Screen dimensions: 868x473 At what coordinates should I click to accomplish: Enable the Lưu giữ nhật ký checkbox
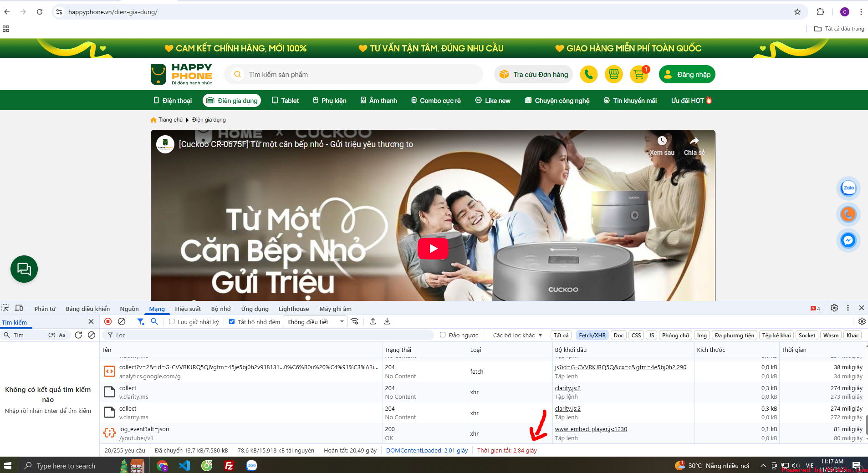click(172, 321)
